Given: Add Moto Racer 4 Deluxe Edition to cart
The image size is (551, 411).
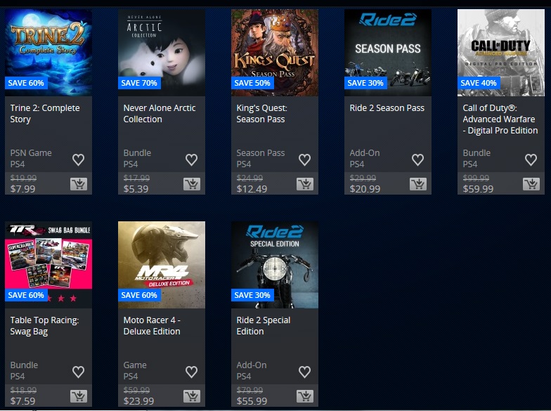Looking at the screenshot, I should 191,396.
